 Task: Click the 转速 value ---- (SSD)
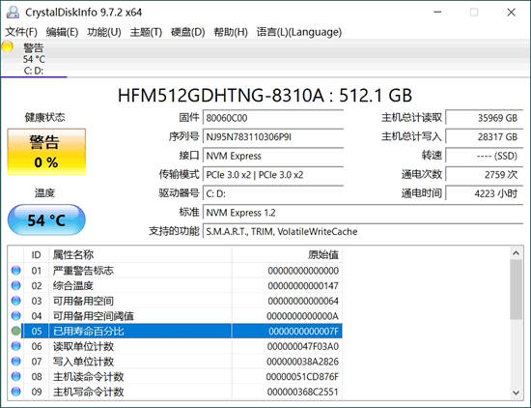[485, 156]
